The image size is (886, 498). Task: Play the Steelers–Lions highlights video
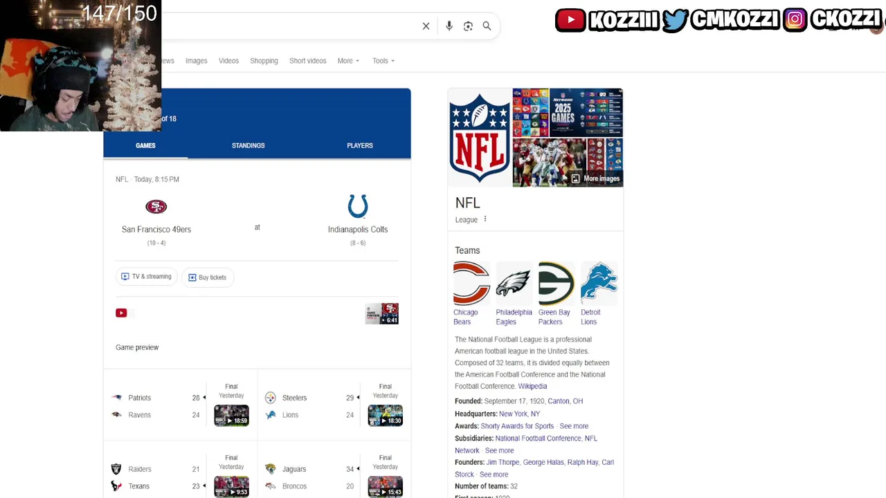(x=386, y=415)
